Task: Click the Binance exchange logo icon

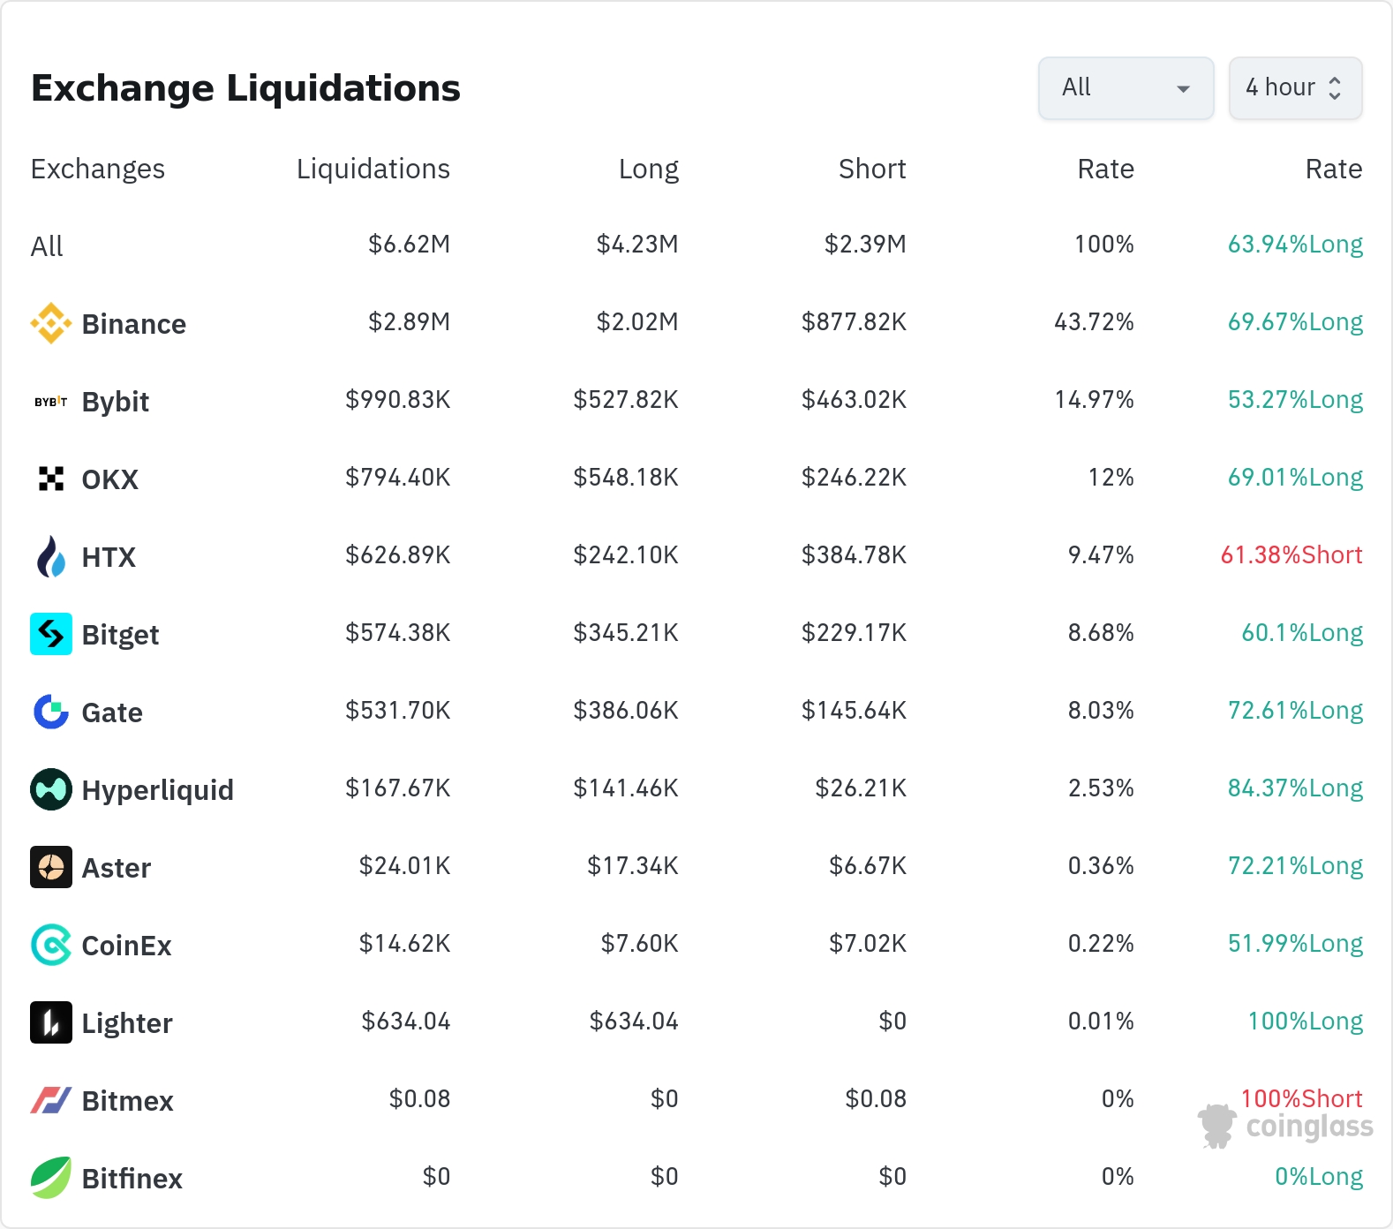Action: (51, 323)
